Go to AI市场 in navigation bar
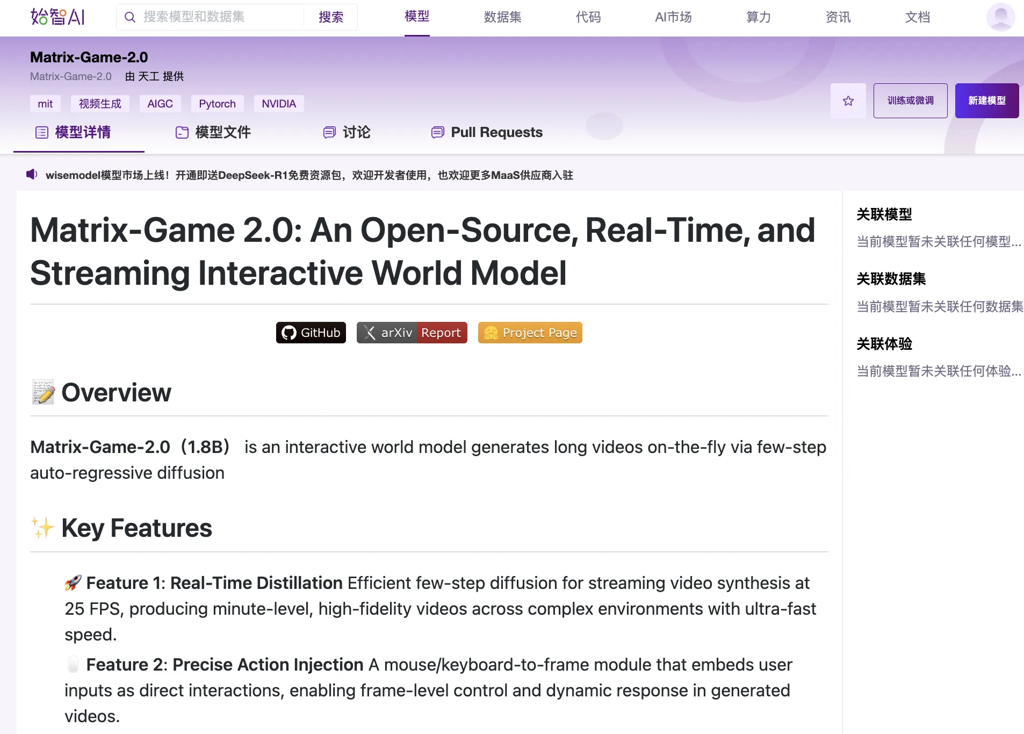Screen dimensions: 1024x734 (673, 17)
